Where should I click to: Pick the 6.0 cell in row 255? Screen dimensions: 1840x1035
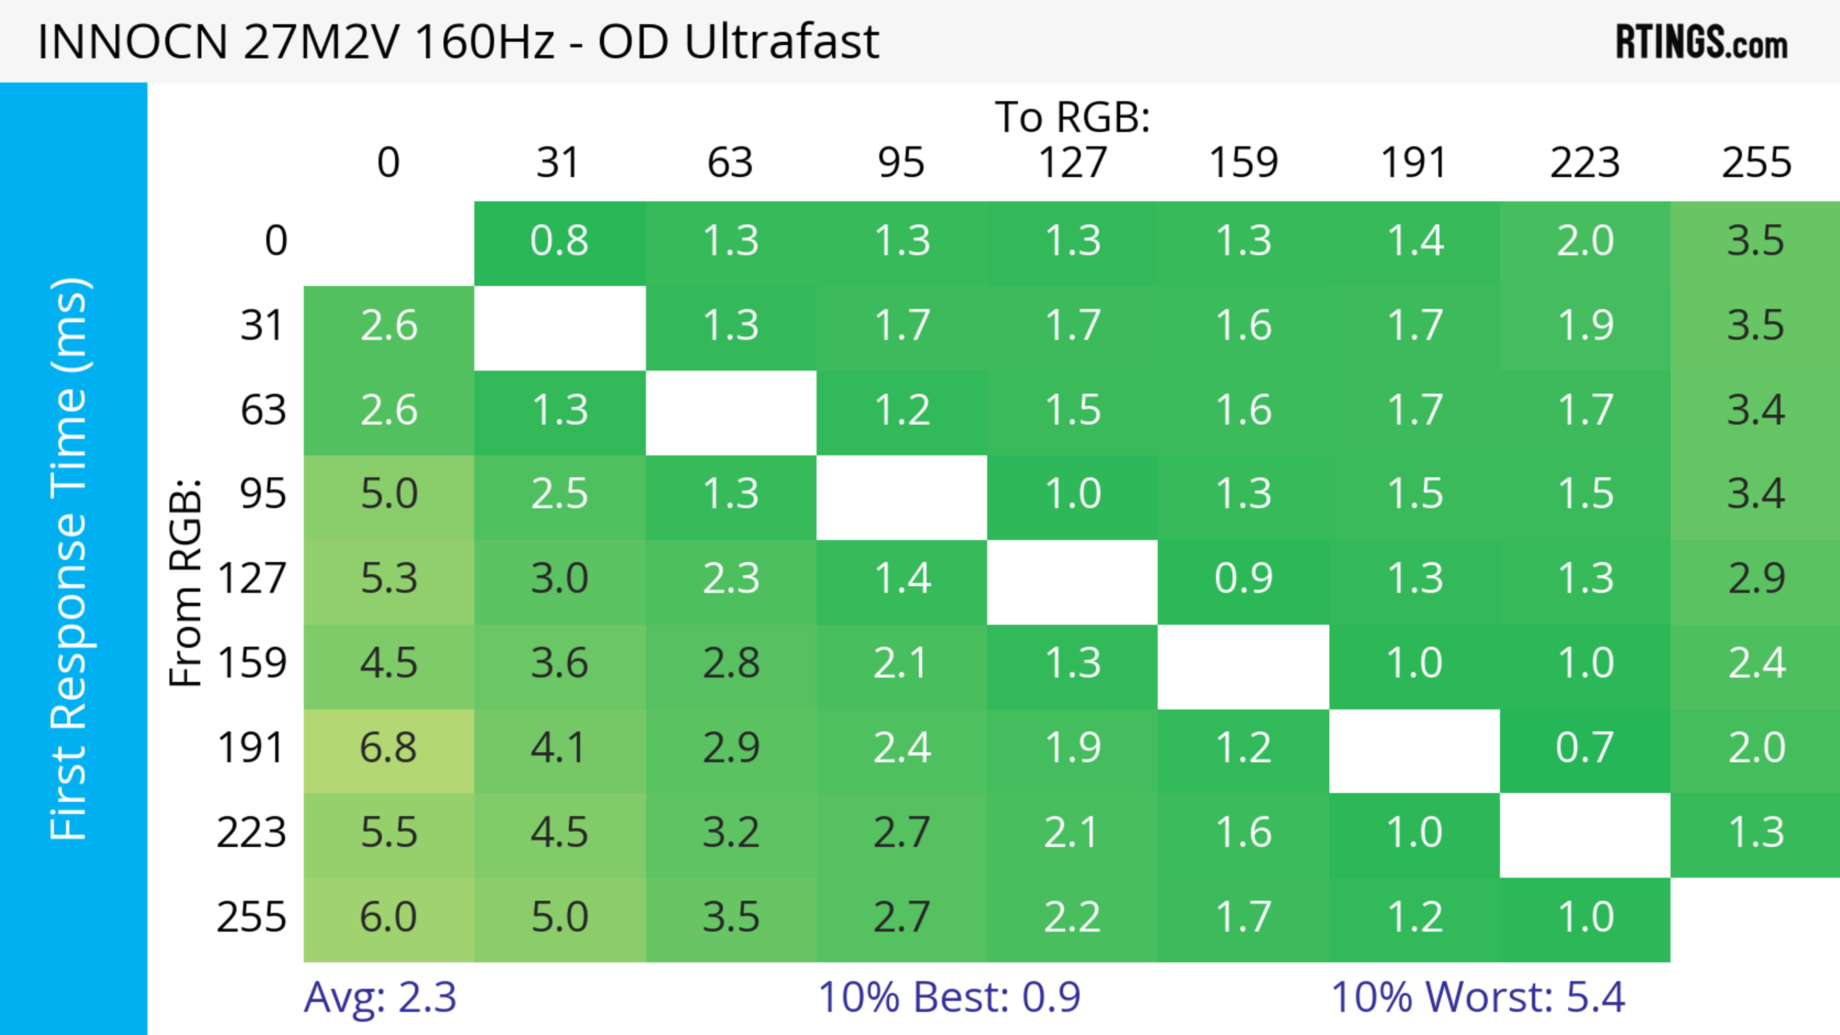coord(389,918)
